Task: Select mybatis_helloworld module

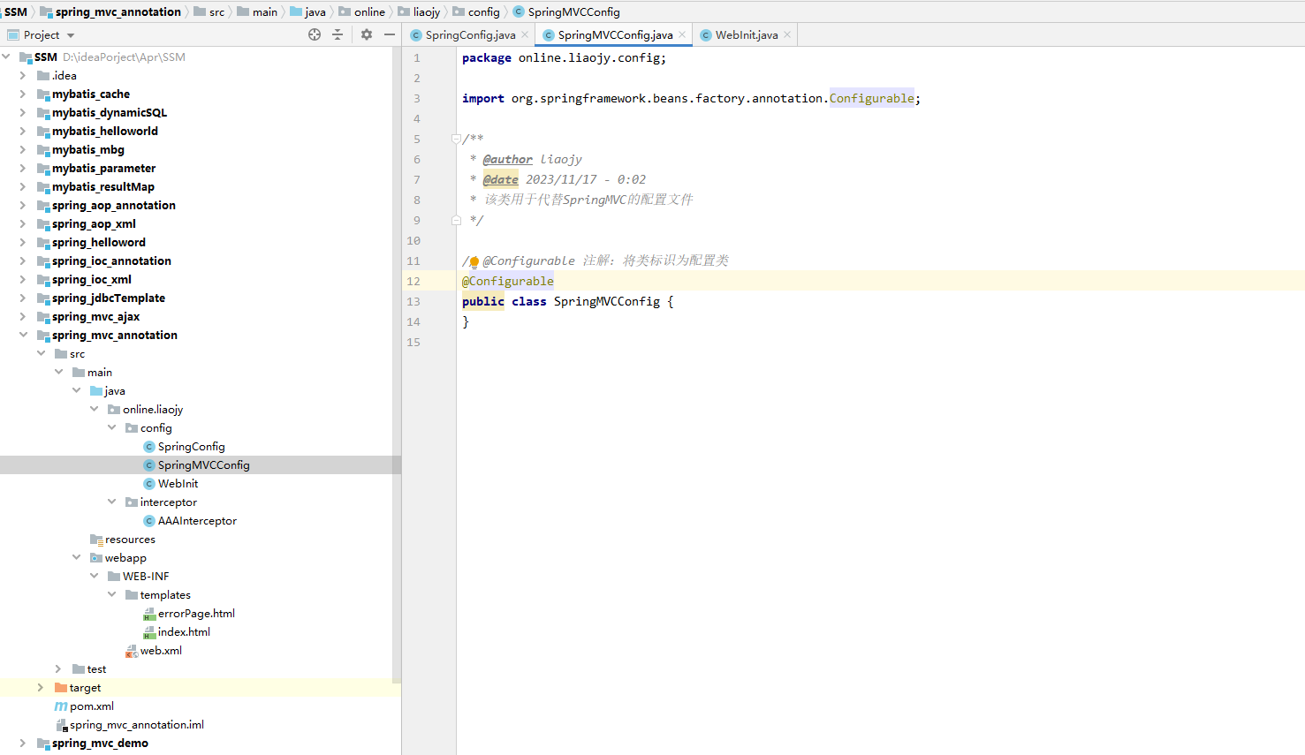Action: click(x=105, y=131)
